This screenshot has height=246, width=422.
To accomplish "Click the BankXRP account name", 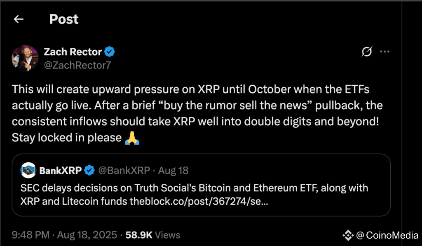I will (60, 170).
